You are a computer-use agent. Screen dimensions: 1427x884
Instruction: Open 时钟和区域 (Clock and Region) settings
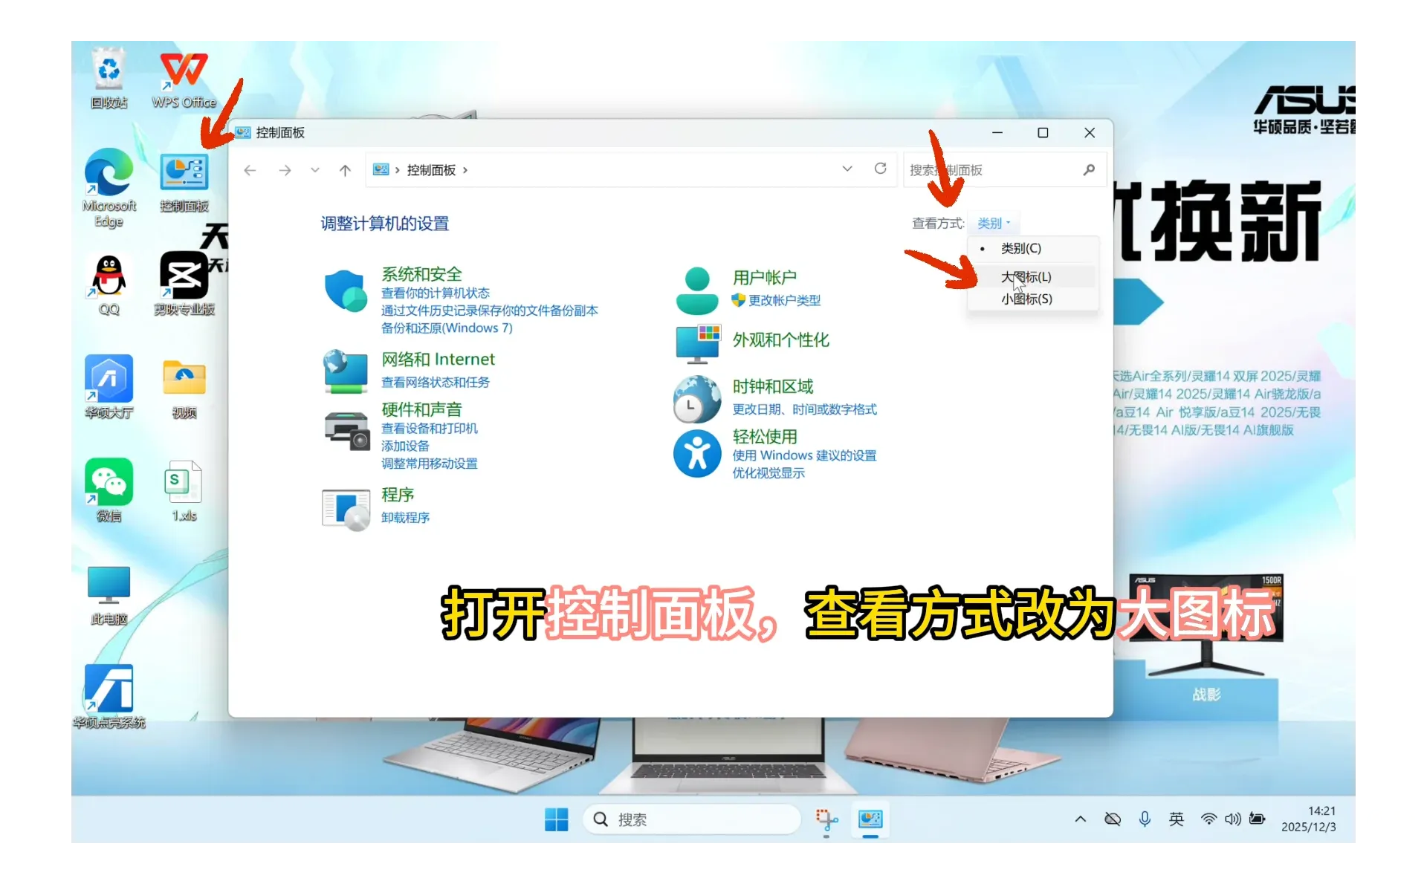tap(772, 386)
